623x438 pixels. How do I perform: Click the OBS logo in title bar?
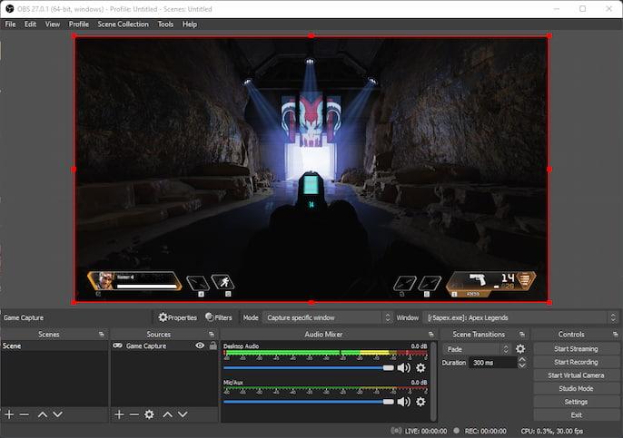click(9, 9)
